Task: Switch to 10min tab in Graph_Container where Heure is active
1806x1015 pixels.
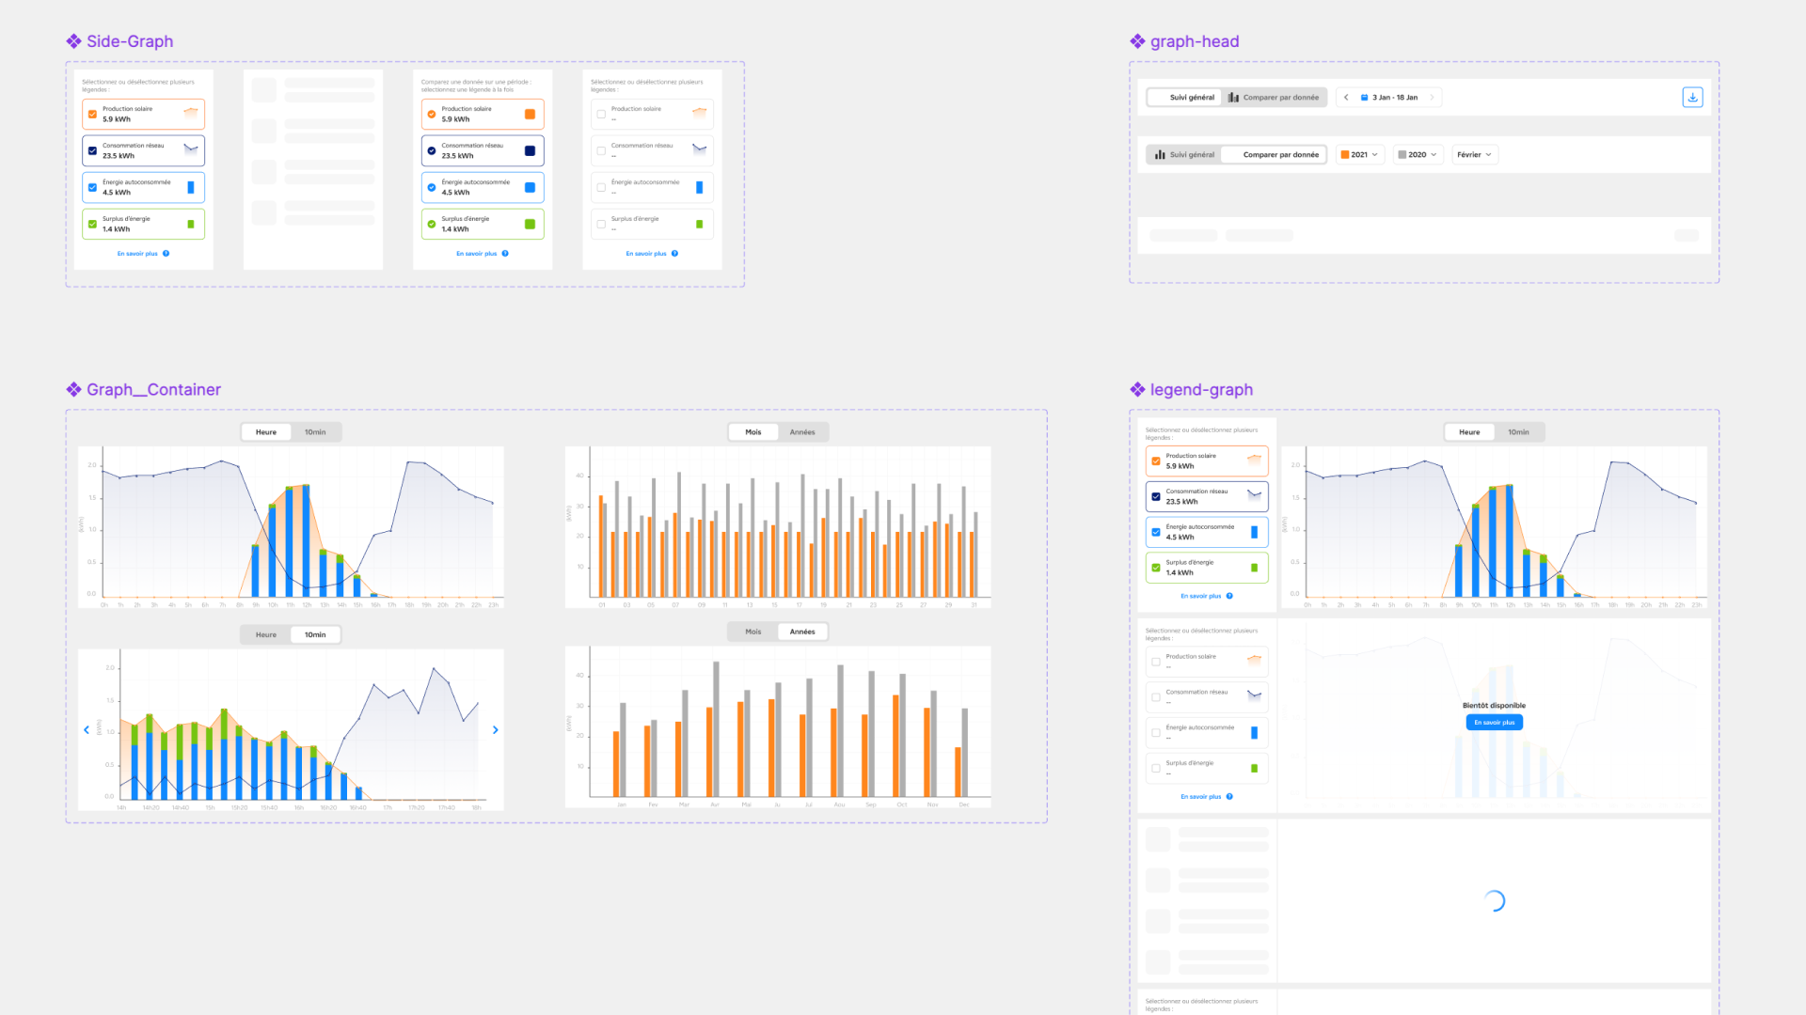Action: pos(315,432)
